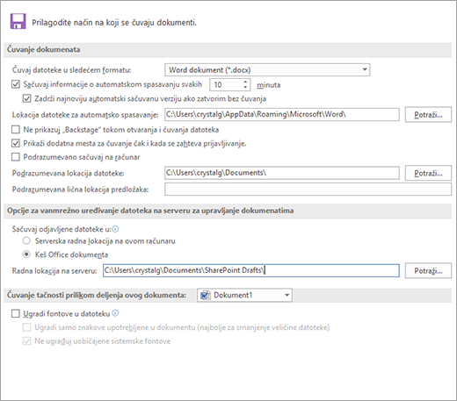This screenshot has width=457, height=401.
Task: Click Potraži button for autosave file location
Action: [x=428, y=115]
